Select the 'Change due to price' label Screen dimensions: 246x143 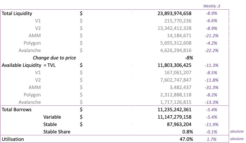[x=54, y=58]
